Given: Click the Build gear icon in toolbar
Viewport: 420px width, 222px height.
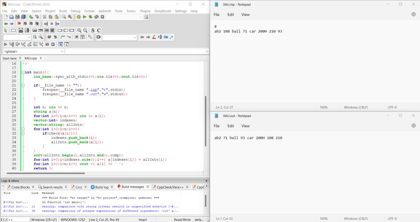Looking at the screenshot, I should [x=79, y=17].
